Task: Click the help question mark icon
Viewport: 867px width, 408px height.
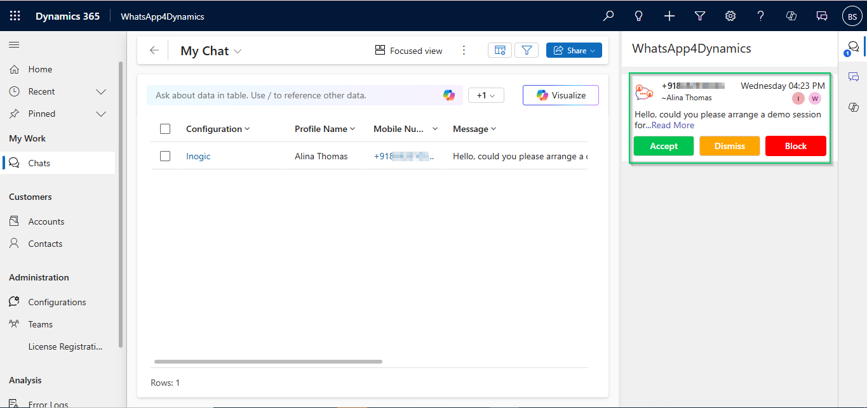Action: pos(761,16)
